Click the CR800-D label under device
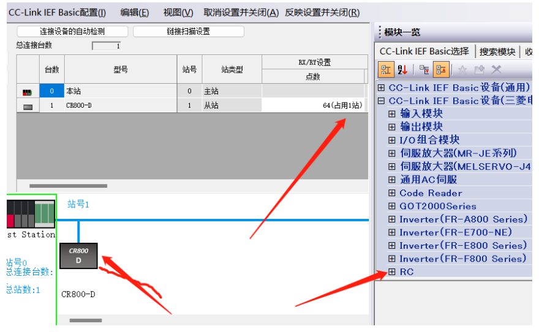The height and width of the screenshot is (332, 539). click(x=78, y=294)
